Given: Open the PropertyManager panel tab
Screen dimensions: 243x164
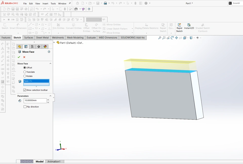Looking at the screenshot, I should pyautogui.click(x=26, y=47).
